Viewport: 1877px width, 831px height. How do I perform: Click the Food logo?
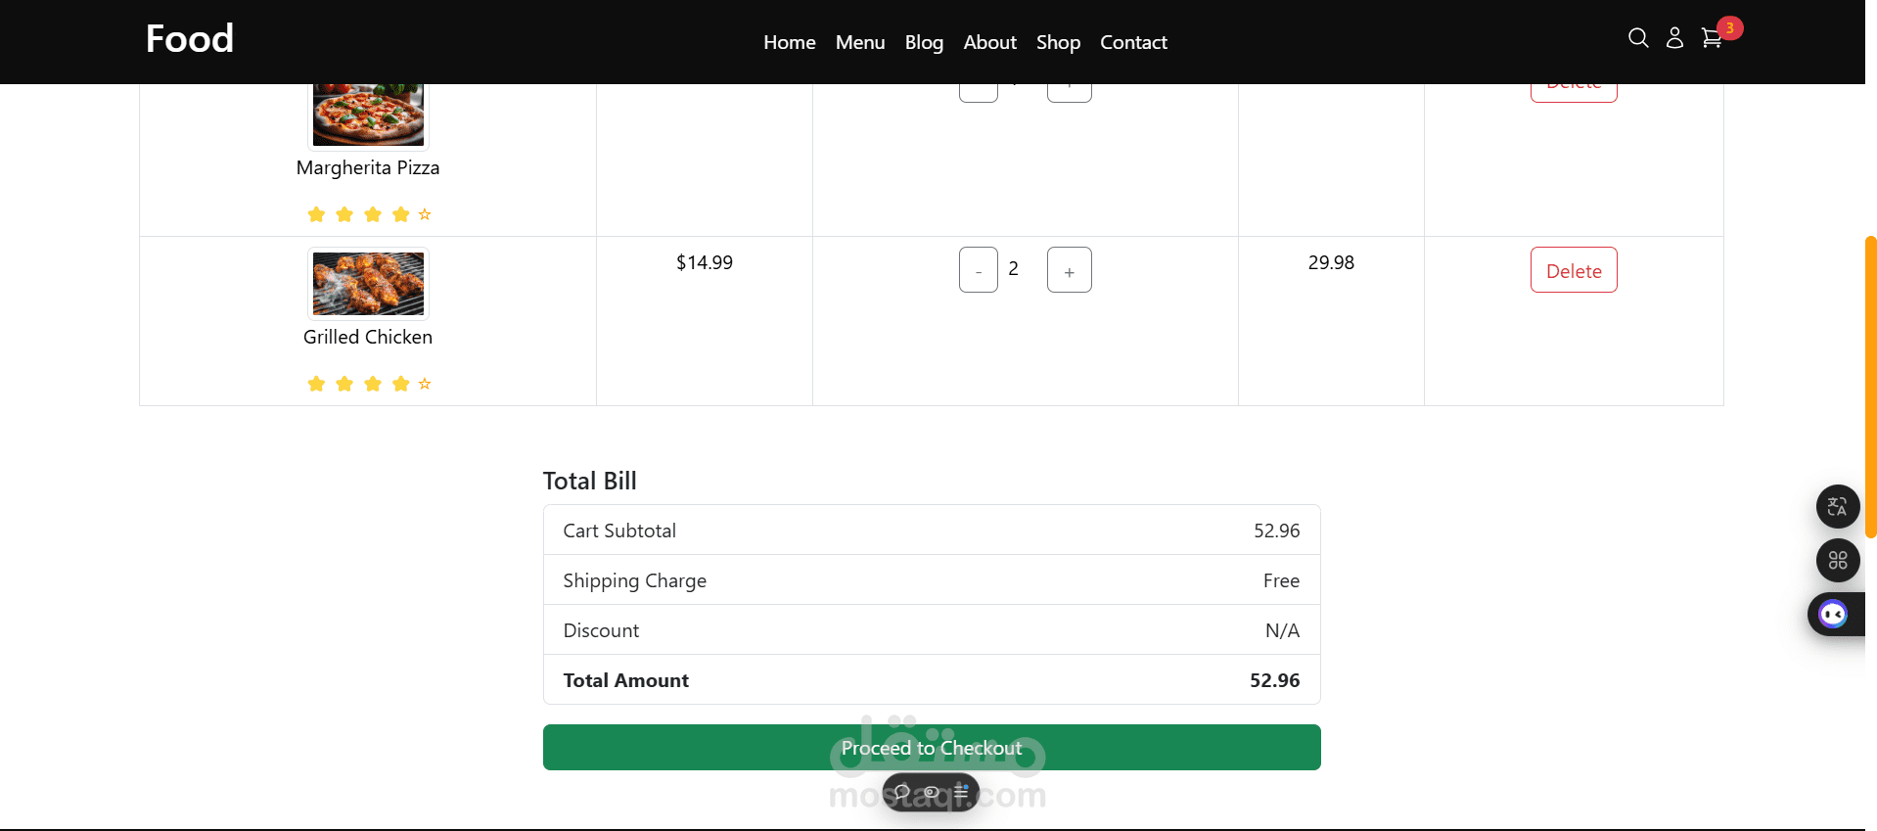[x=190, y=39]
